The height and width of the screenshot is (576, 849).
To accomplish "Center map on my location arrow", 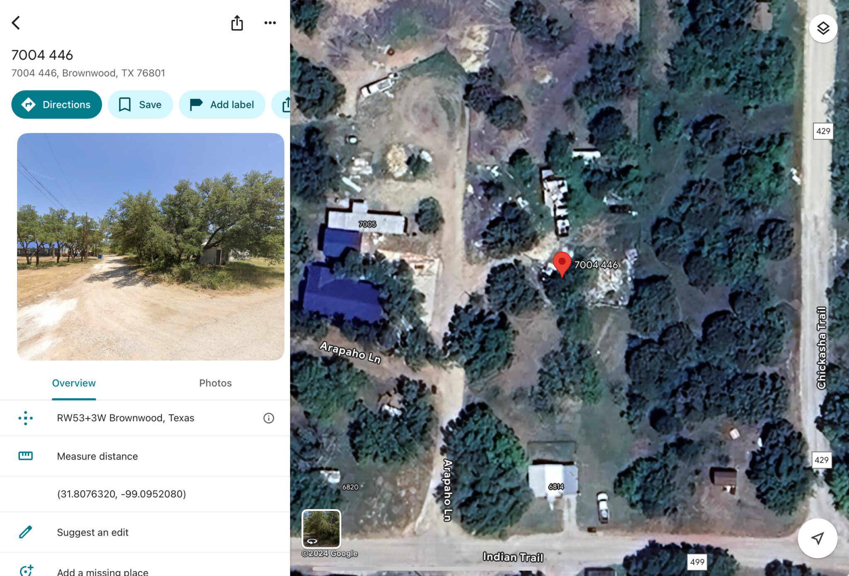I will [x=817, y=538].
